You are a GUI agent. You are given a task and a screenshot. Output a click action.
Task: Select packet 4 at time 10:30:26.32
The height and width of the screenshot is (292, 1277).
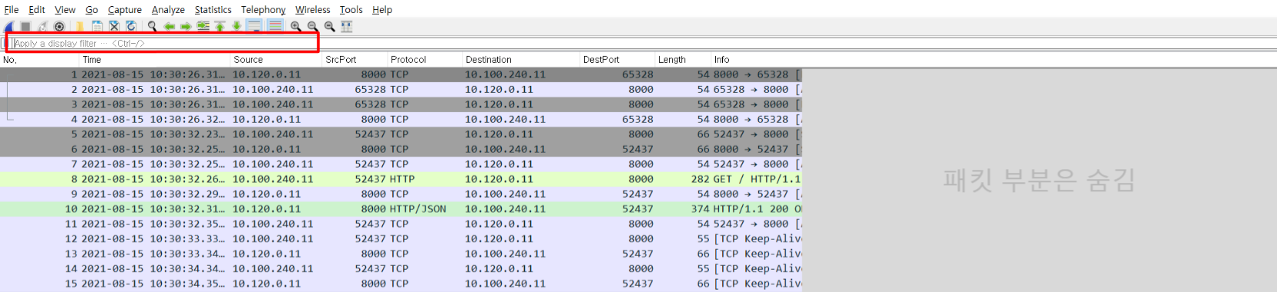401,119
